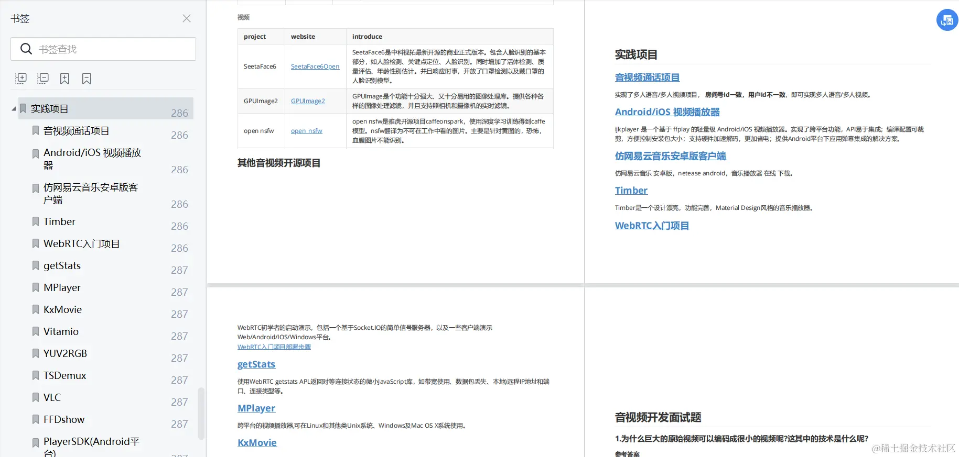Viewport: 959px width, 457px height.
Task: Click bookmark flag icon beside 实践项目
Action: click(23, 108)
